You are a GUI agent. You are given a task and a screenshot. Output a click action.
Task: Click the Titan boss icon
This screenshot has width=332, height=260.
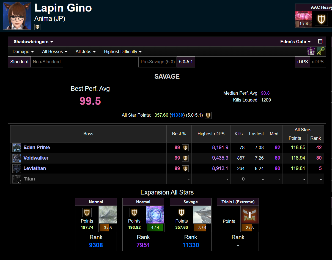click(17, 179)
